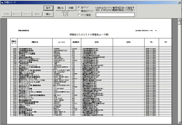Viewport: 182px width, 125px height.
Task: Jump to last page with 最後 button
Action: tap(37, 14)
